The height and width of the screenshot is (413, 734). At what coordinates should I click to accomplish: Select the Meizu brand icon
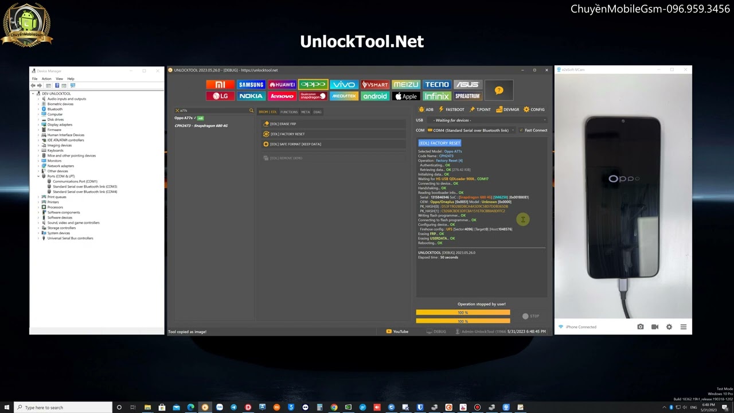point(406,84)
